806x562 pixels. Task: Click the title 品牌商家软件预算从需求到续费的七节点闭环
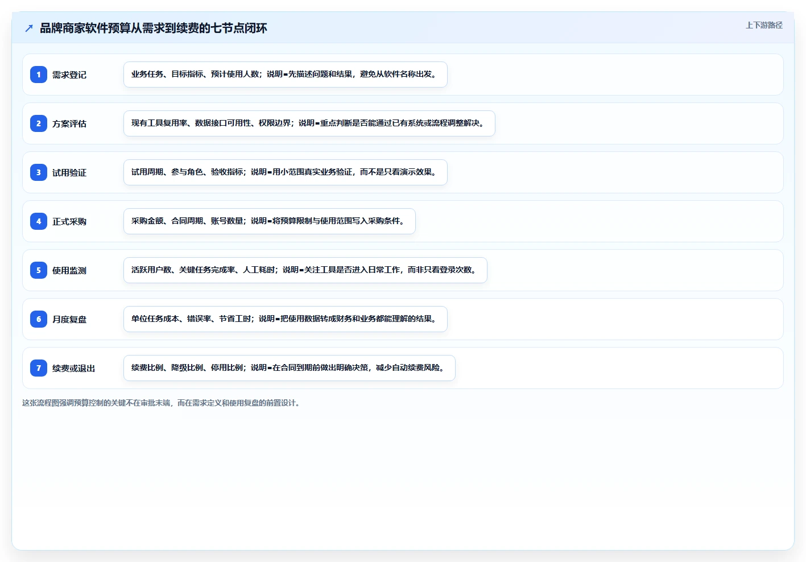(154, 28)
